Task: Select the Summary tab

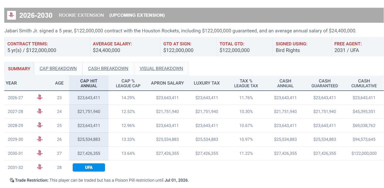Action: (19, 69)
